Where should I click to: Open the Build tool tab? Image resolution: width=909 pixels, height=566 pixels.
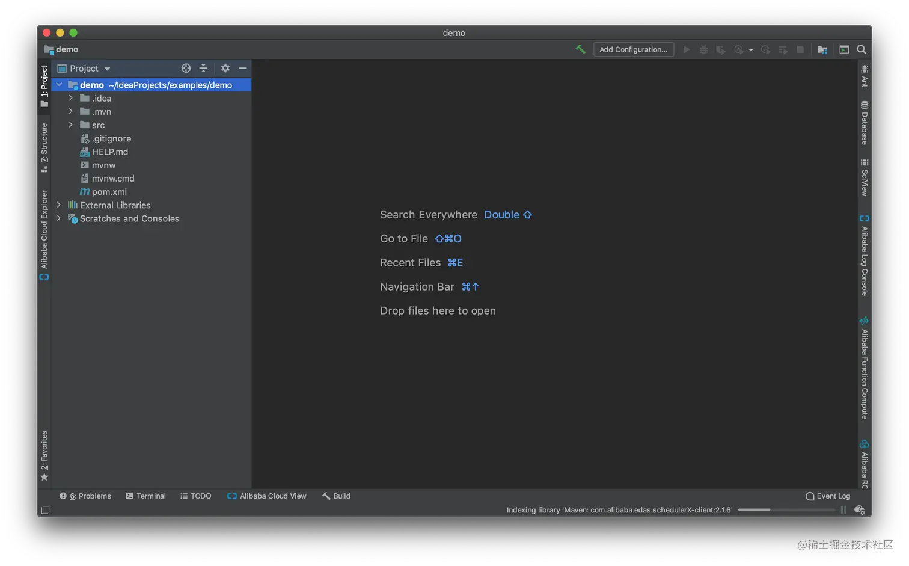point(336,496)
